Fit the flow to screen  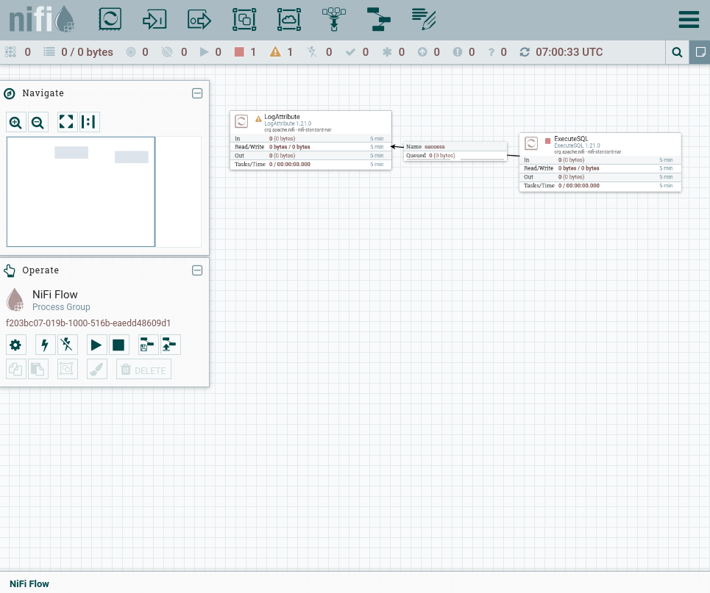[66, 122]
